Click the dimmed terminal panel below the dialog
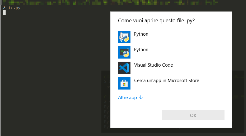 pos(171,130)
